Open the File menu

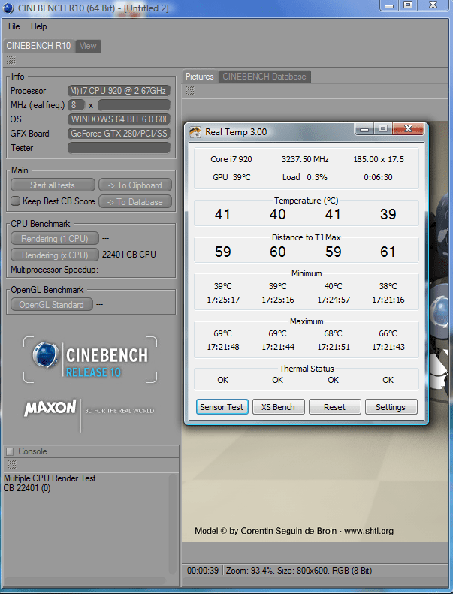[14, 26]
